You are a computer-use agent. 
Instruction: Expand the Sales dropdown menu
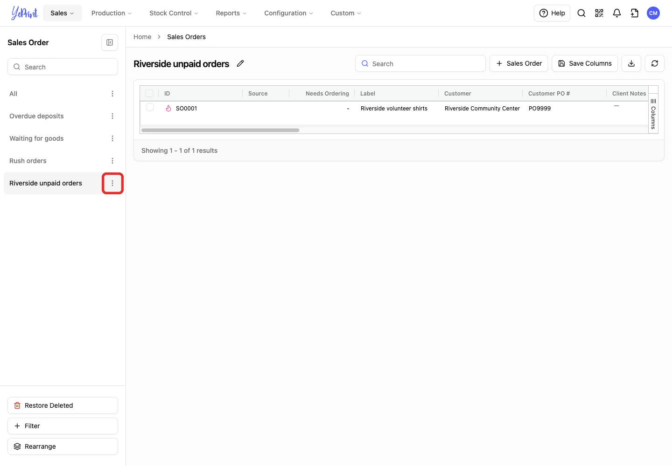click(x=62, y=13)
